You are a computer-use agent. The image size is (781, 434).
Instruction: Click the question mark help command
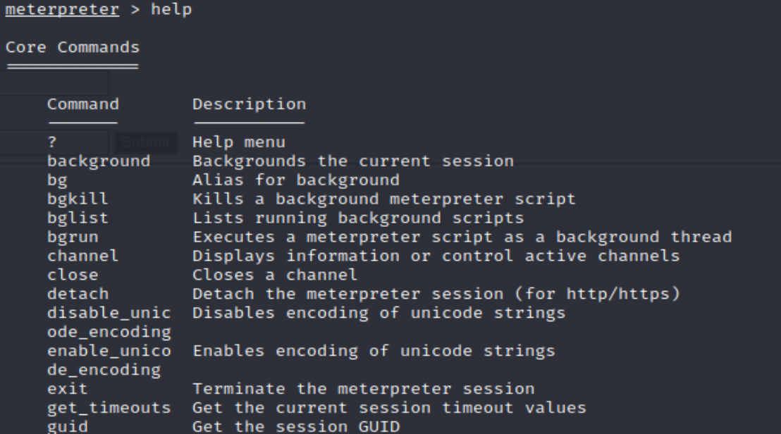[x=51, y=142]
